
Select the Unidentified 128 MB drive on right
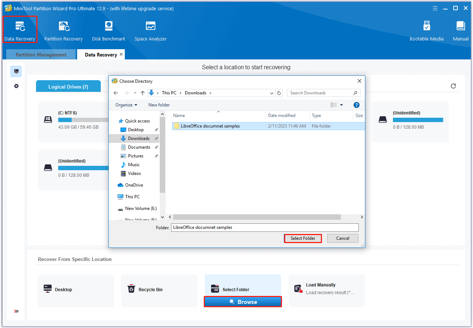click(x=410, y=122)
